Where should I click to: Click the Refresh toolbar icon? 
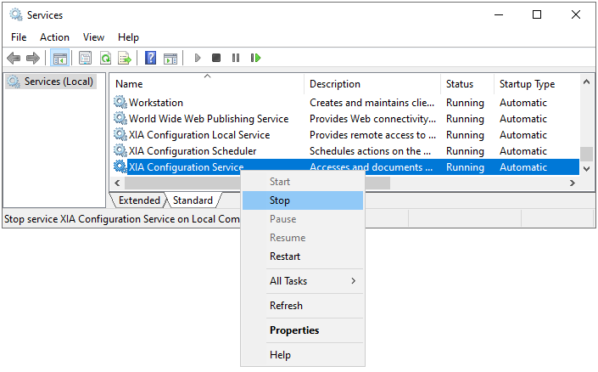tap(105, 58)
